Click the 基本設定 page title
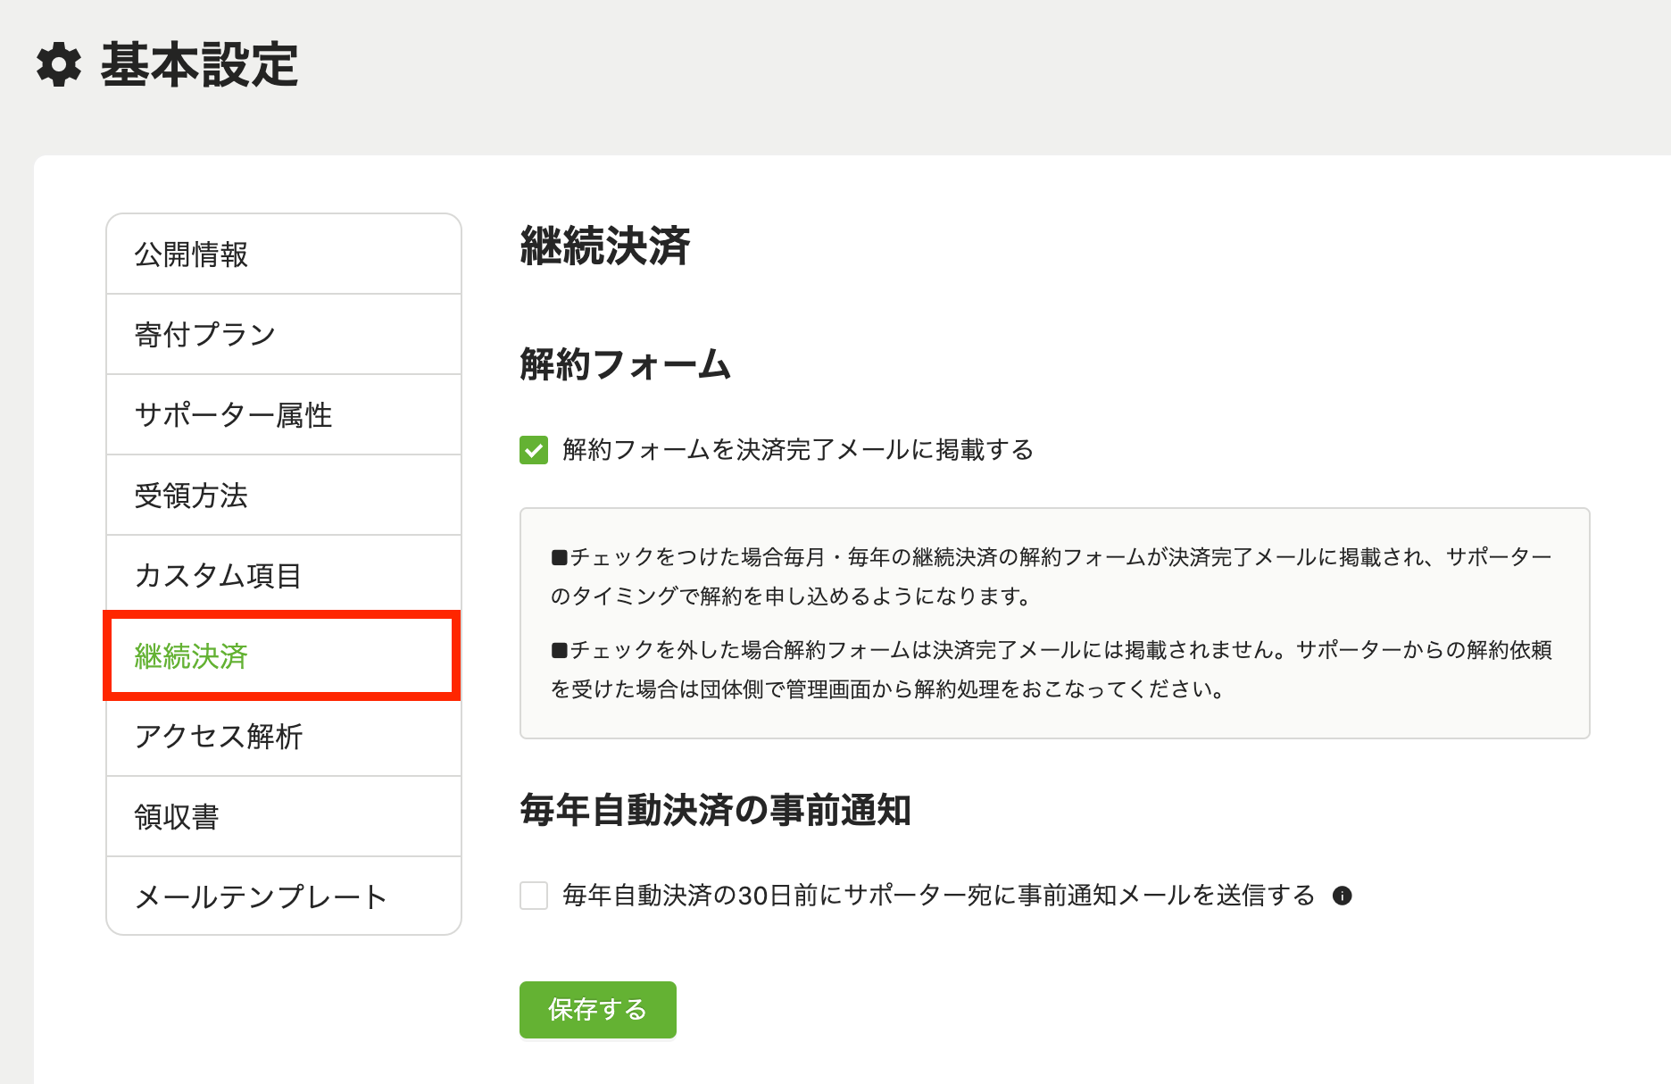This screenshot has width=1671, height=1084. [x=199, y=65]
